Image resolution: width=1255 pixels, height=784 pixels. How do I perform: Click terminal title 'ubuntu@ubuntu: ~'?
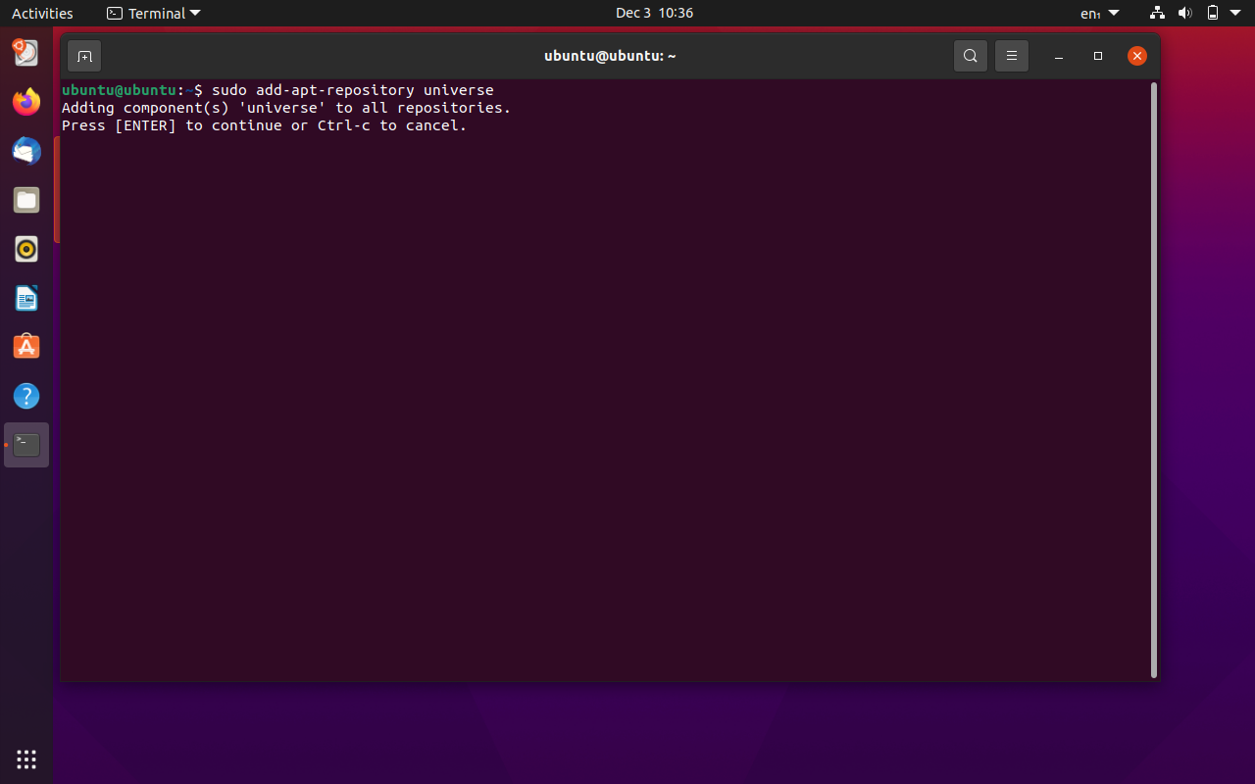tap(610, 56)
